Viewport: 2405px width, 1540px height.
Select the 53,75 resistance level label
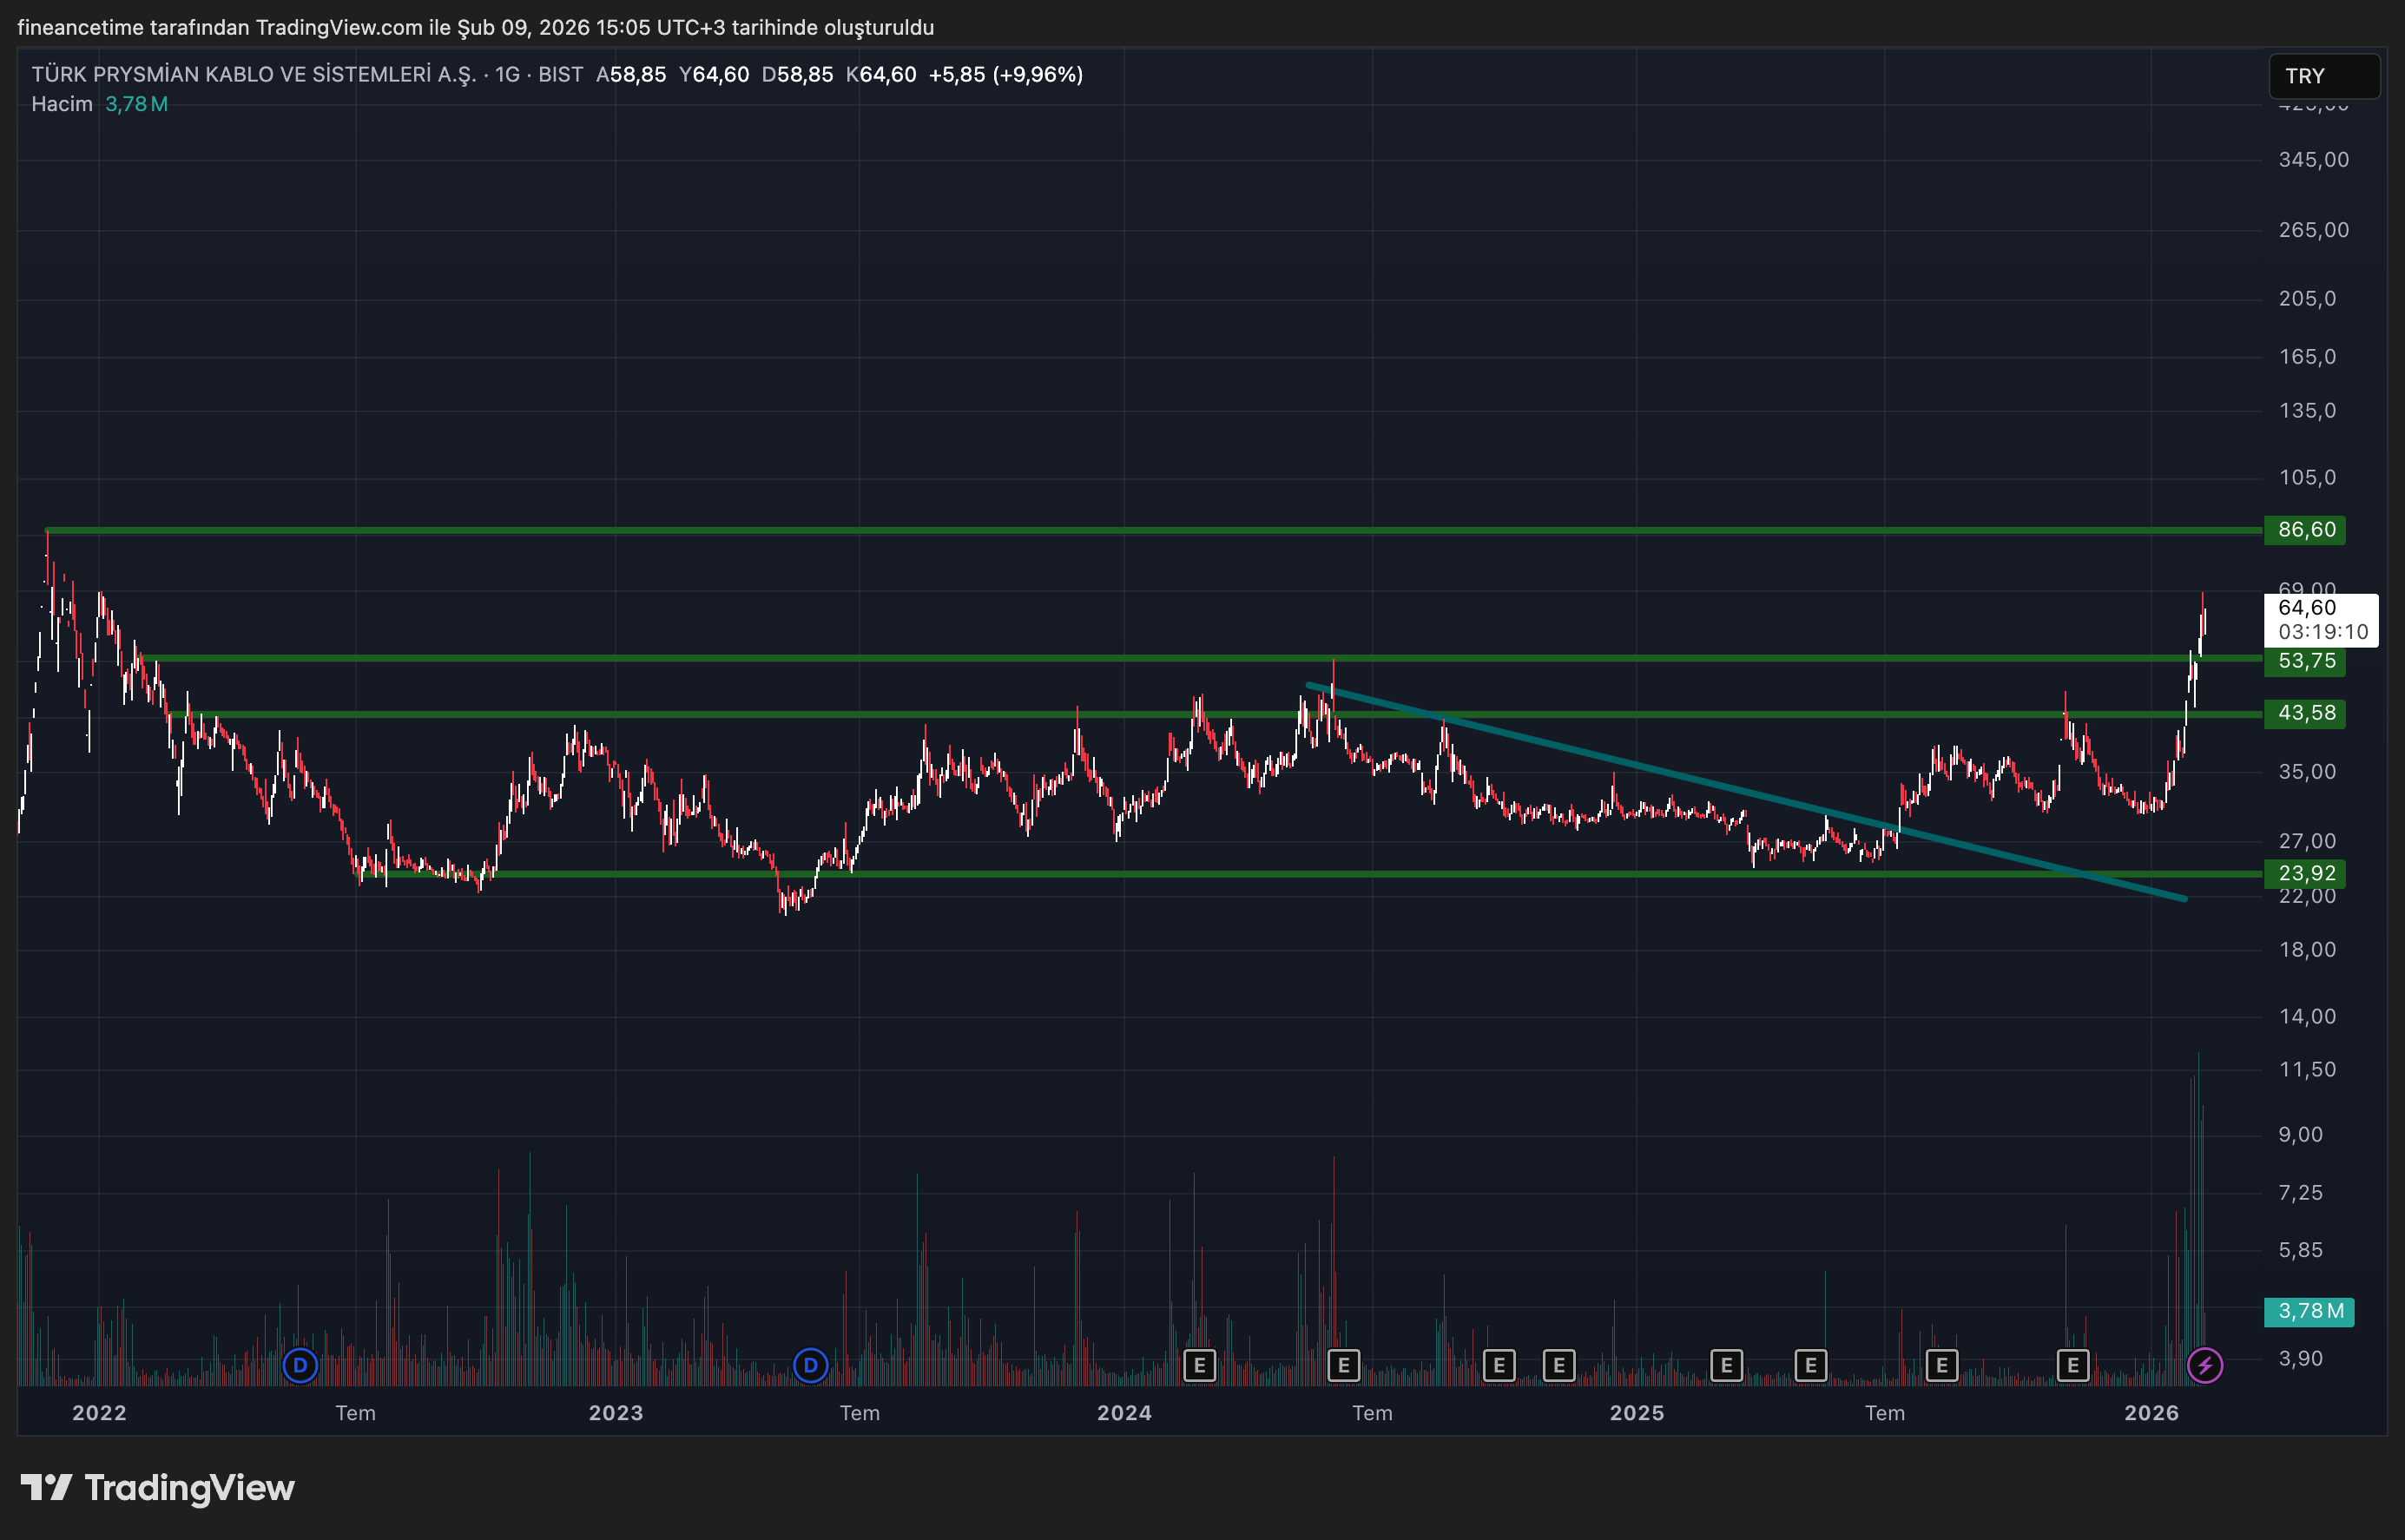point(2306,661)
